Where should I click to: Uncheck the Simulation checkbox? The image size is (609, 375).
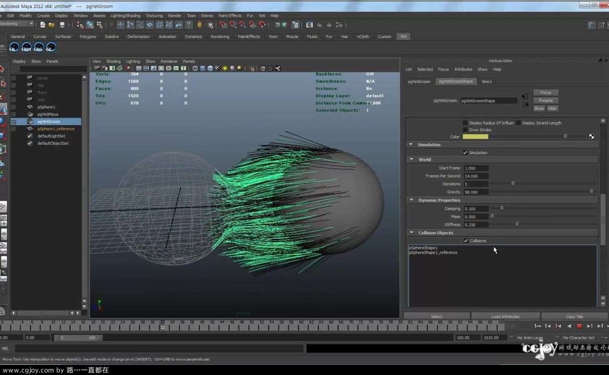[x=465, y=153]
